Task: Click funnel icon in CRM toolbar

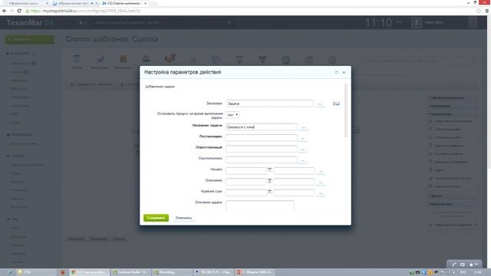Action: (x=262, y=59)
